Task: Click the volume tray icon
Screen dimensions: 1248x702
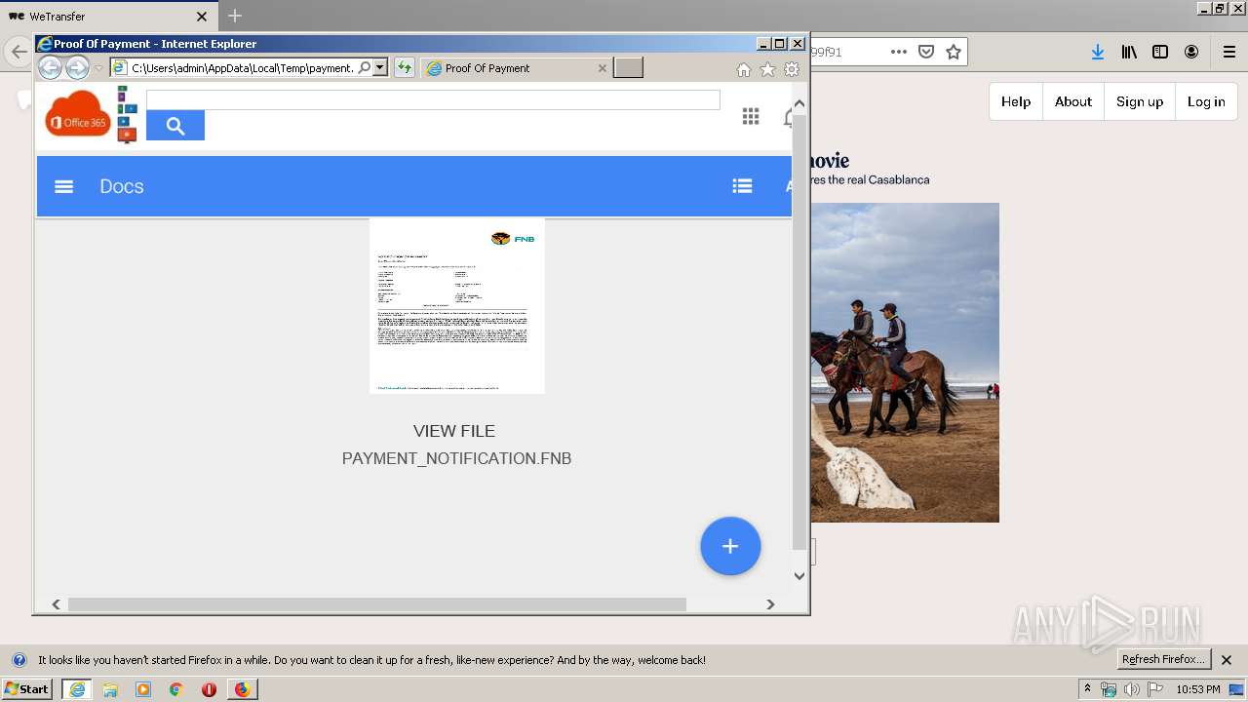Action: coord(1131,689)
